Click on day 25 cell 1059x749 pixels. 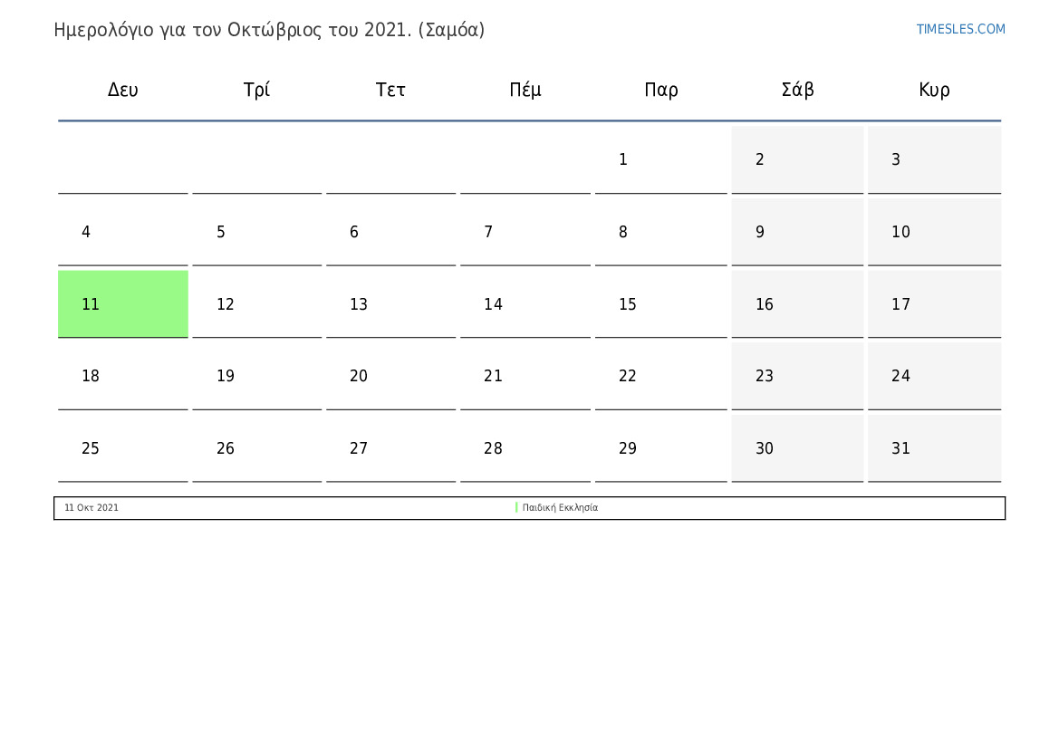click(123, 448)
